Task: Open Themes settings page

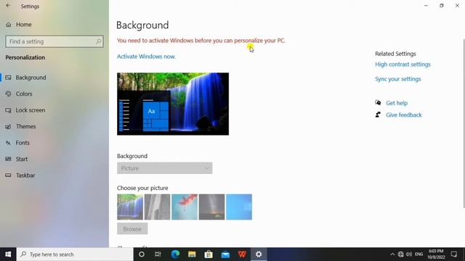Action: click(26, 126)
